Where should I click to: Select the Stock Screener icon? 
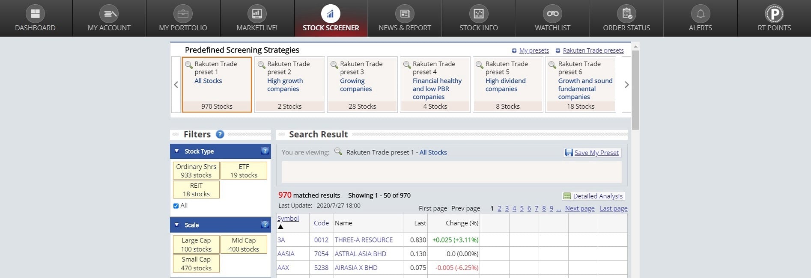click(331, 14)
